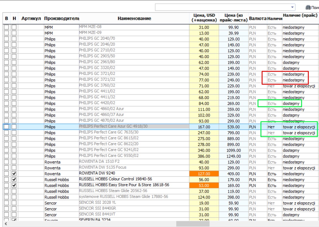Sort by the Наименование column header

point(134,18)
